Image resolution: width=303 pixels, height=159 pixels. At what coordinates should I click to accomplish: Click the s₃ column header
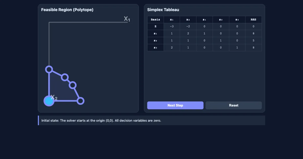pyautogui.click(x=237, y=20)
